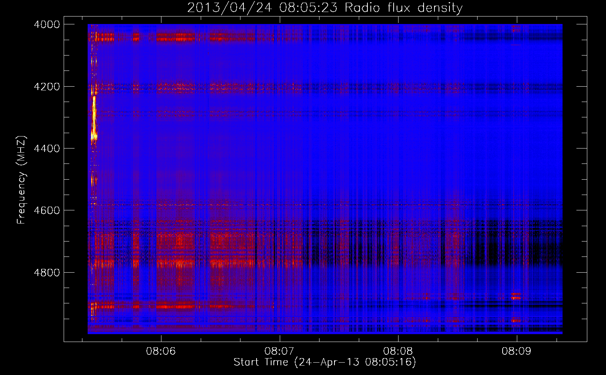The image size is (606, 375).
Task: Click the 08:09 time tick label
Action: [517, 351]
